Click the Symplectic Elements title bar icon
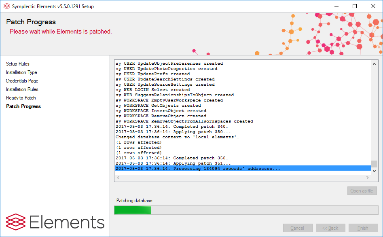 7,6
